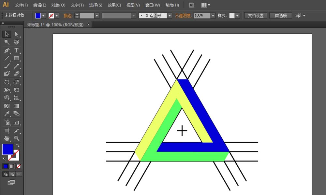Open the 3 点圆形 brush definition dropdown
Viewport: 326px width, 195px height.
click(169, 15)
